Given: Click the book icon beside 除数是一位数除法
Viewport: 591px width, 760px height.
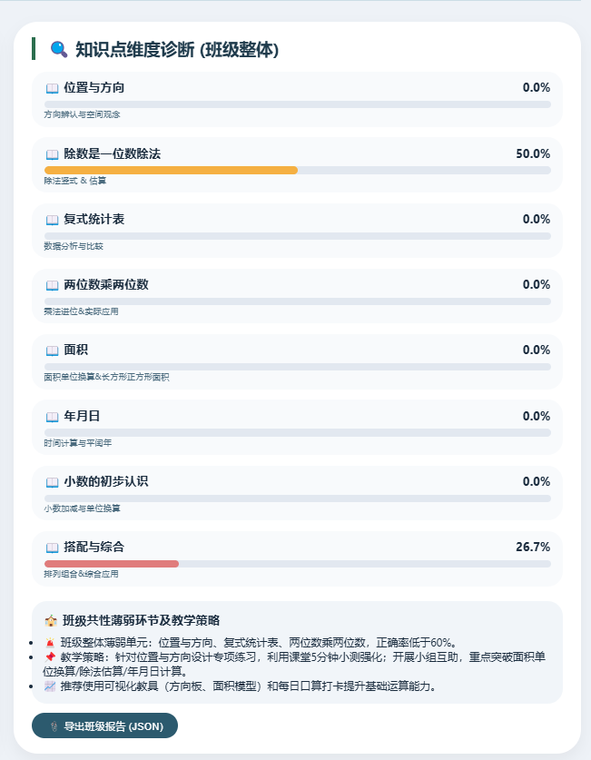Looking at the screenshot, I should [52, 153].
